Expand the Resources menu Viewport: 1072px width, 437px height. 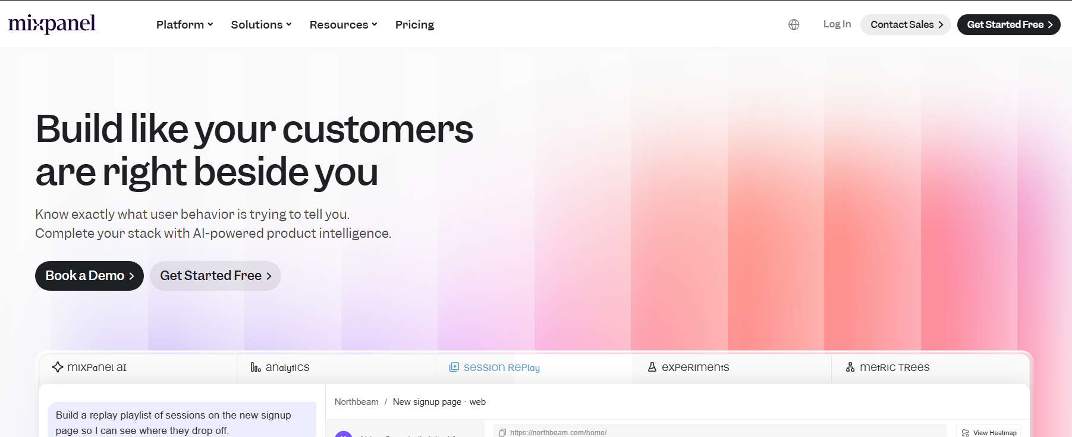point(343,24)
